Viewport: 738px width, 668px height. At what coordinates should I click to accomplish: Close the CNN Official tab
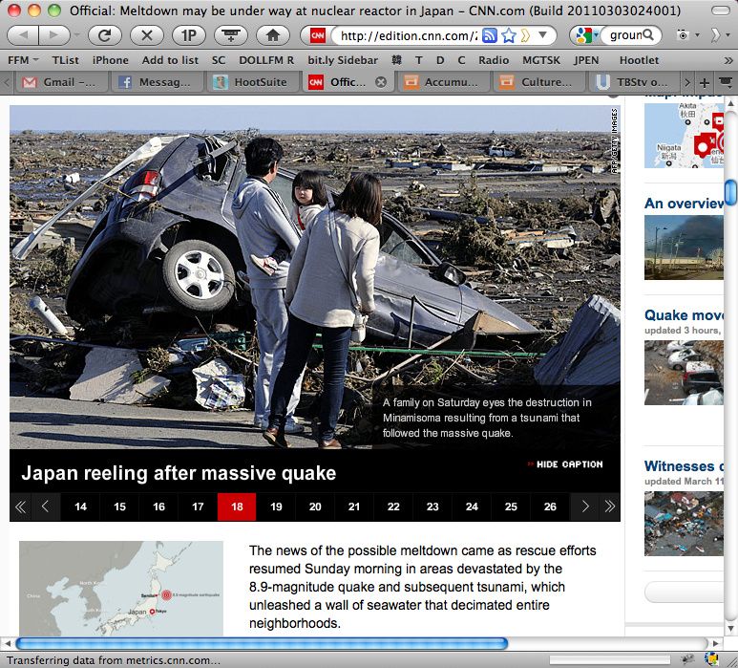[x=381, y=82]
